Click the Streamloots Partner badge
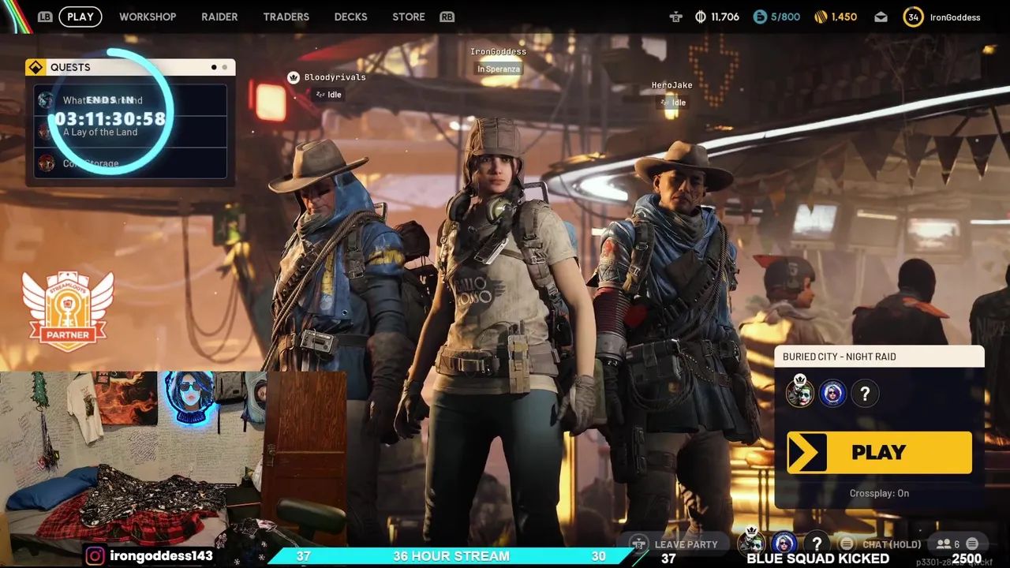Image resolution: width=1010 pixels, height=568 pixels. pyautogui.click(x=68, y=310)
